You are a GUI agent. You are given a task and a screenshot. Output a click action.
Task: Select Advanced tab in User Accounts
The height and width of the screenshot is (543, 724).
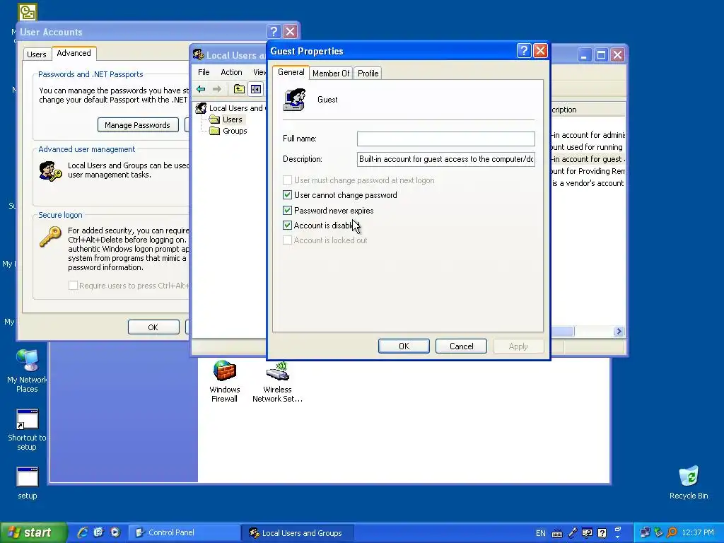pyautogui.click(x=74, y=53)
